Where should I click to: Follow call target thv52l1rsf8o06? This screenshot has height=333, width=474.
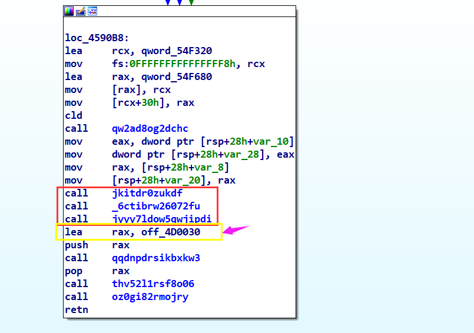pos(153,284)
